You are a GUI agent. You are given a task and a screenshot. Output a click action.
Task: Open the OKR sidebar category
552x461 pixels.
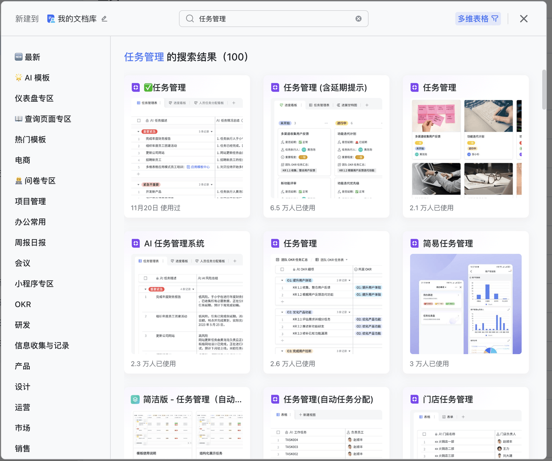tap(23, 305)
